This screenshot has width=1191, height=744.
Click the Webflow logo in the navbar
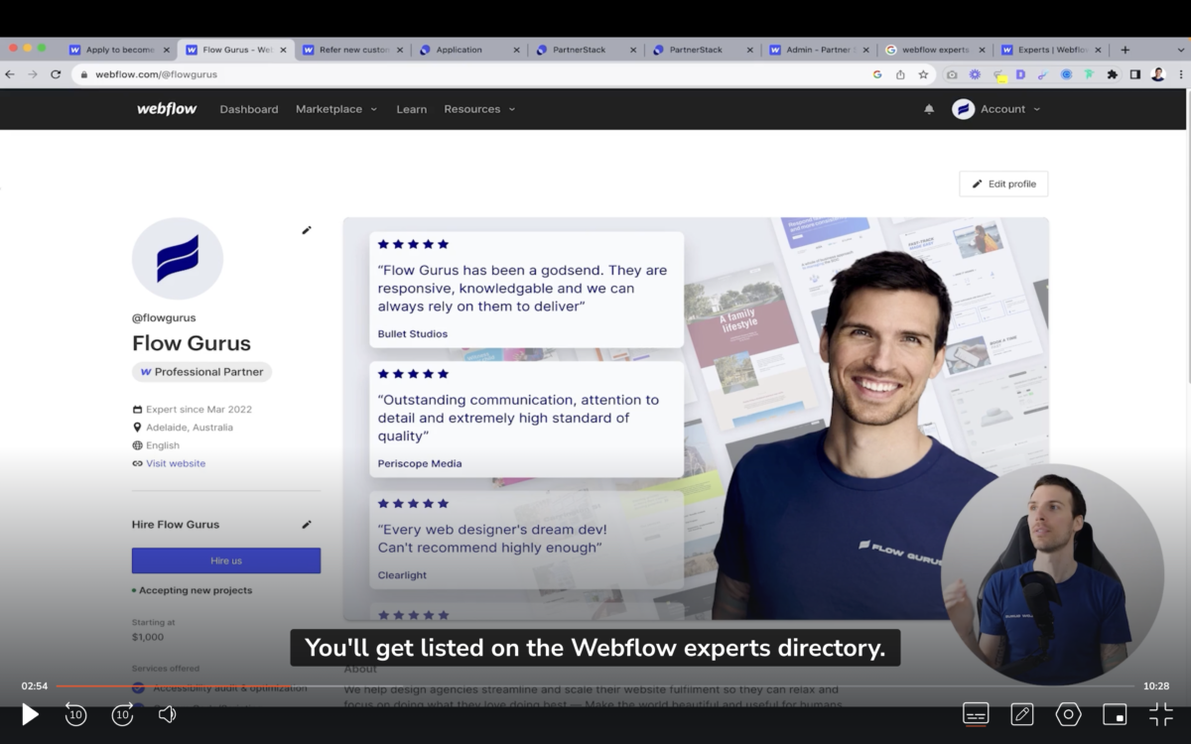coord(166,109)
